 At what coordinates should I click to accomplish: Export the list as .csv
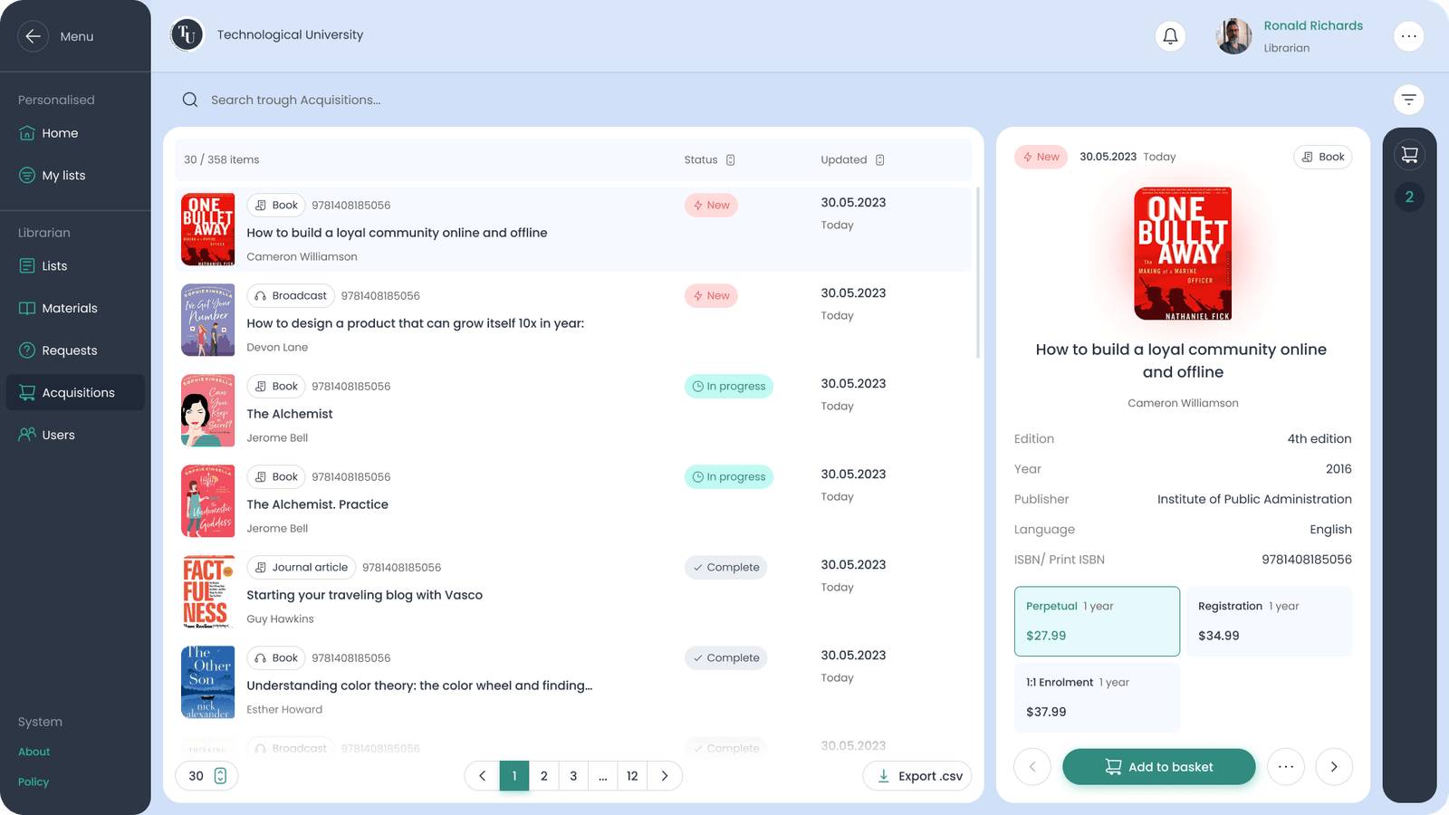click(918, 776)
